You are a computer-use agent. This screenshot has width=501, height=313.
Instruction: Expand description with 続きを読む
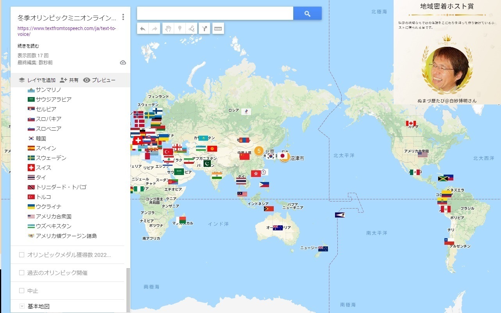click(x=29, y=46)
